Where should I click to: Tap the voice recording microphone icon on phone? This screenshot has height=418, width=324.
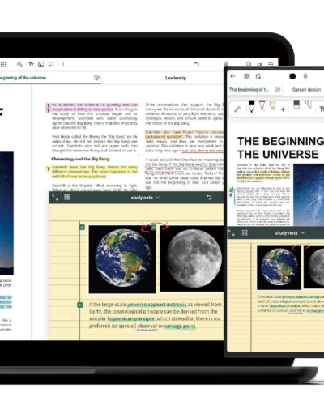(305, 76)
